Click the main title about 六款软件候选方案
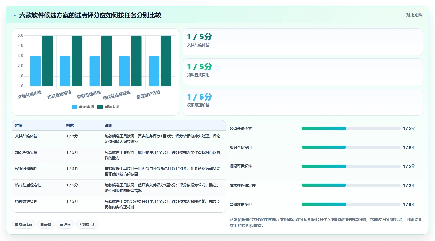Screen dimensions: 435x241 (90, 15)
